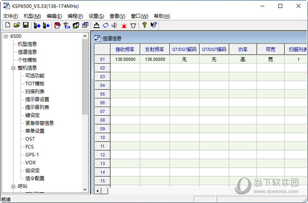Open file using the folder icon
Screen dimensions: 308x203
(x=17, y=25)
